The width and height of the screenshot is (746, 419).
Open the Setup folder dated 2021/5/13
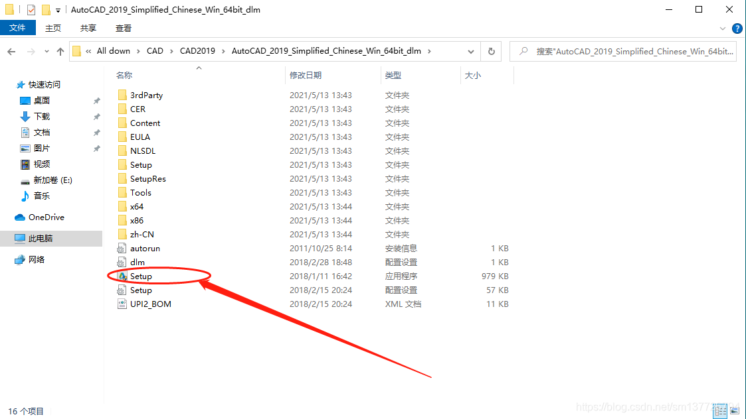pyautogui.click(x=141, y=165)
